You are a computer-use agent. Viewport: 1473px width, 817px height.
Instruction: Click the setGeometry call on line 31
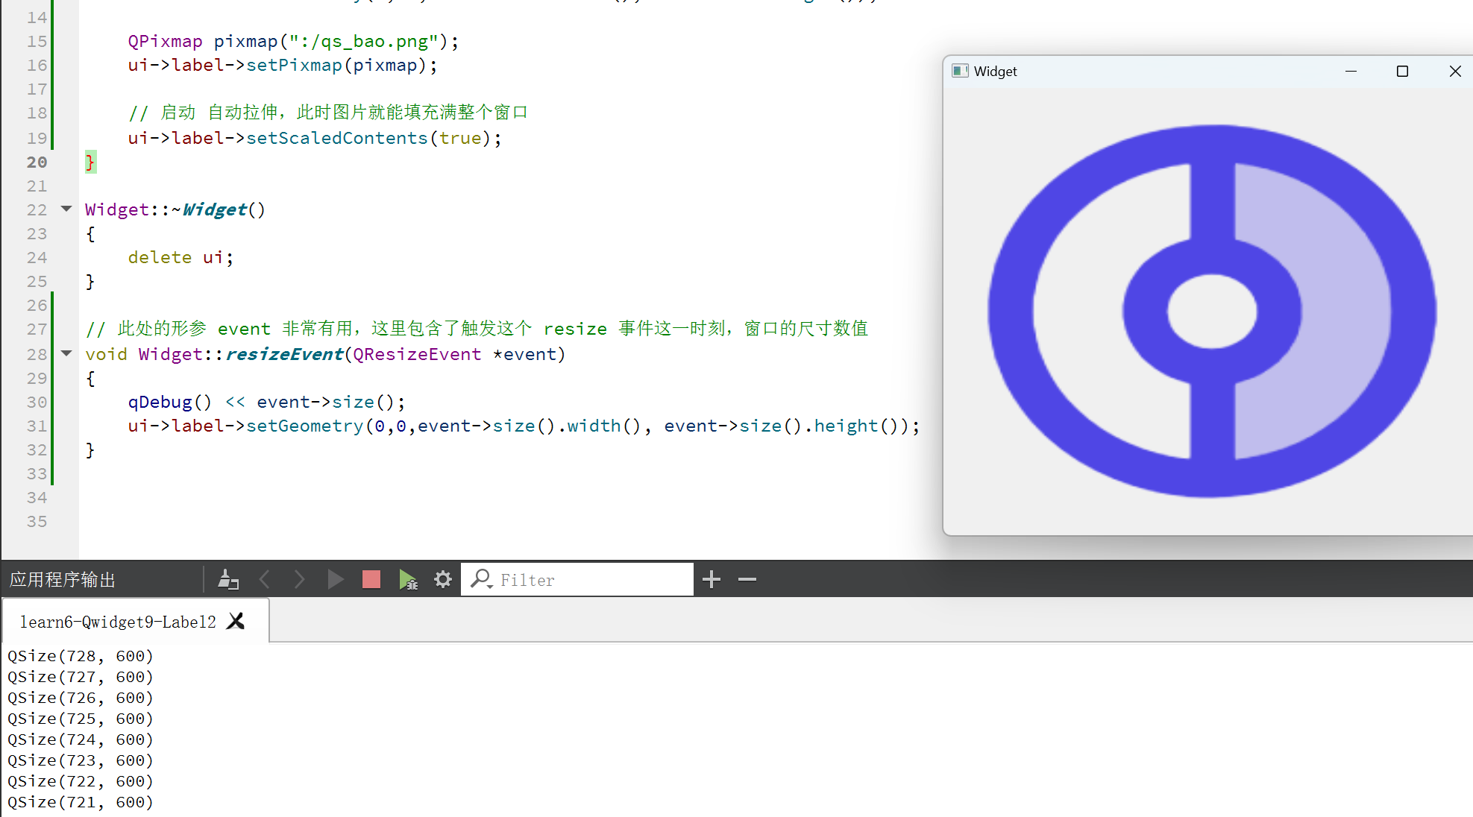[524, 426]
